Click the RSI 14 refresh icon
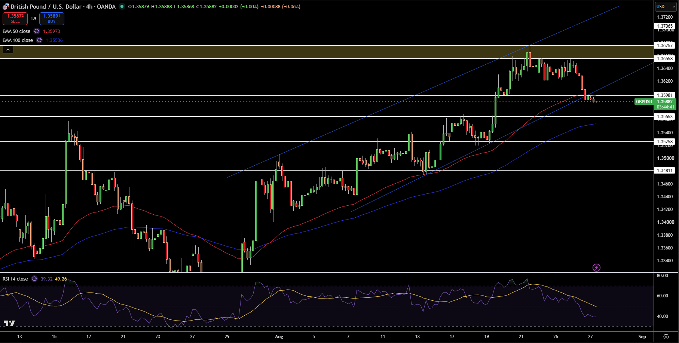This screenshot has height=343, width=679. point(34,279)
